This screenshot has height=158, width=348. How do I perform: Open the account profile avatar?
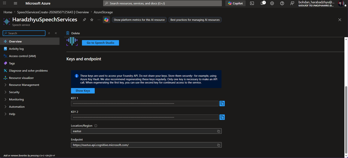(341, 4)
